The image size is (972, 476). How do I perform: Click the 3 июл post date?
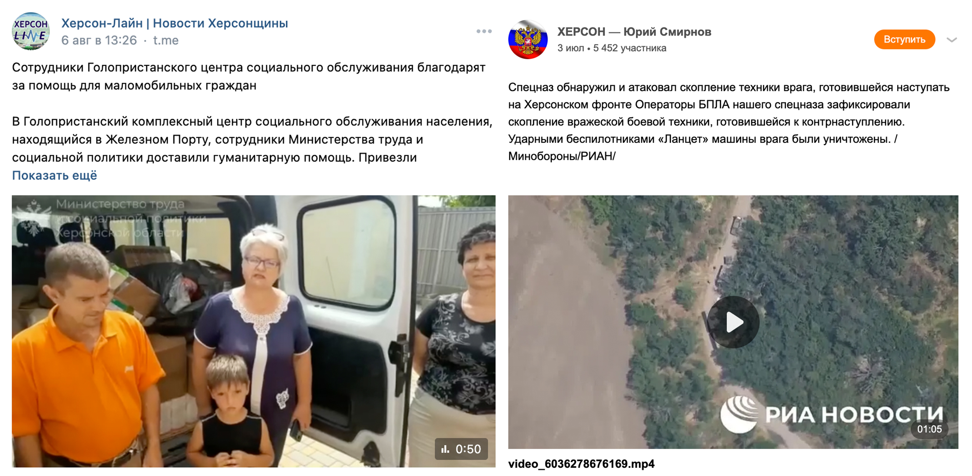pyautogui.click(x=571, y=48)
